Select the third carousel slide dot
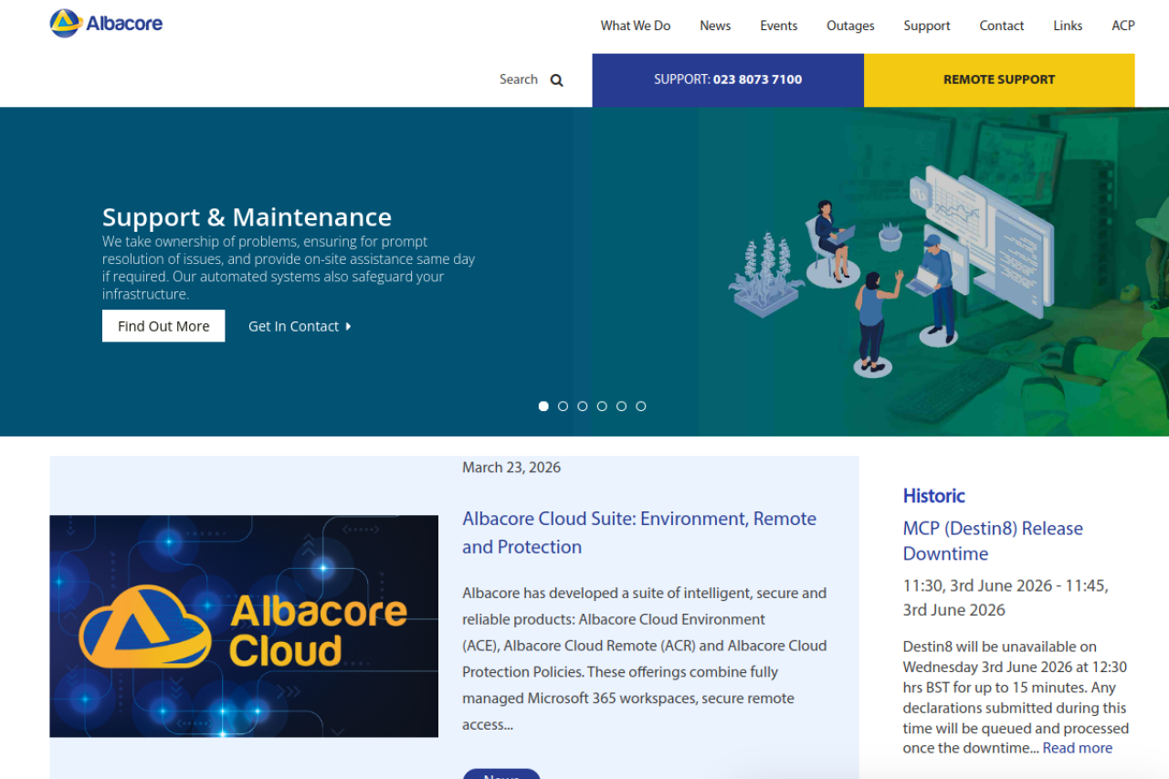 pos(583,406)
